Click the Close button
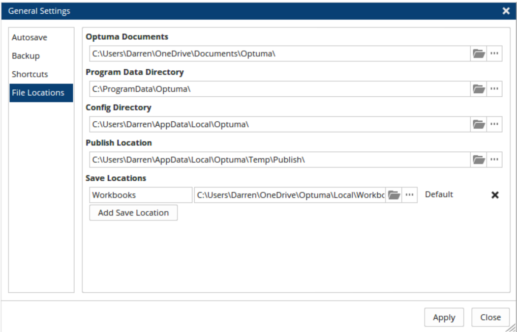Image resolution: width=517 pixels, height=332 pixels. pyautogui.click(x=490, y=318)
